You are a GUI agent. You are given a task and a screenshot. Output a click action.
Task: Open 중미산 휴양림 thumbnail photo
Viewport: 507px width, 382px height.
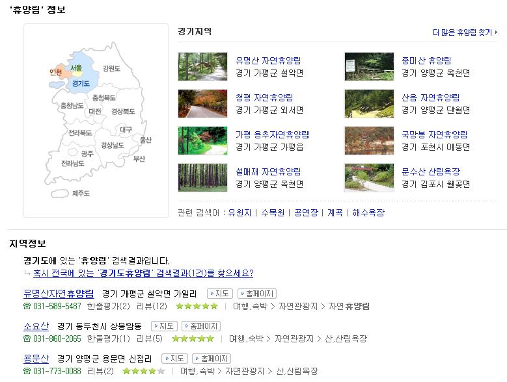tap(369, 66)
